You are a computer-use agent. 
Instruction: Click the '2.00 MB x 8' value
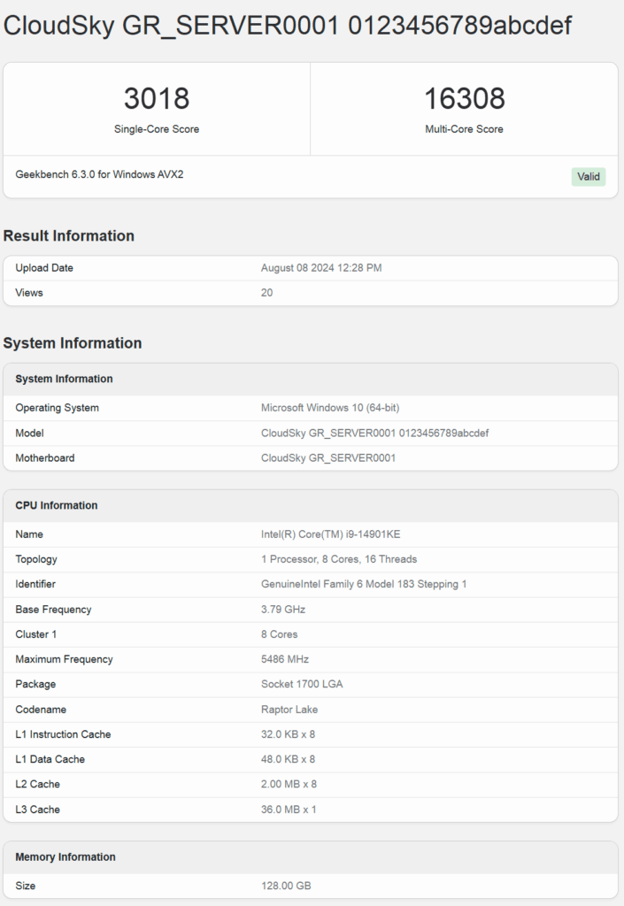(289, 784)
